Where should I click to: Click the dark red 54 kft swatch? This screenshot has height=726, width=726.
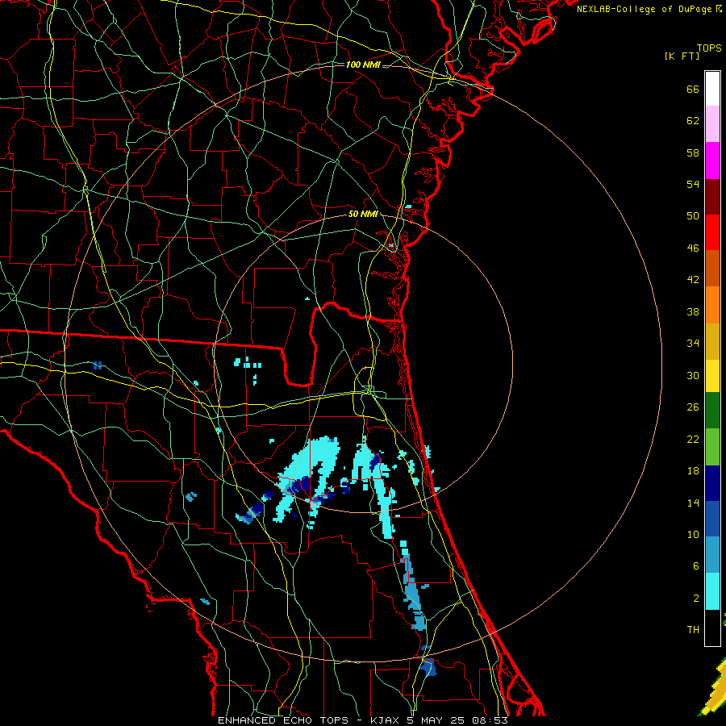point(712,197)
